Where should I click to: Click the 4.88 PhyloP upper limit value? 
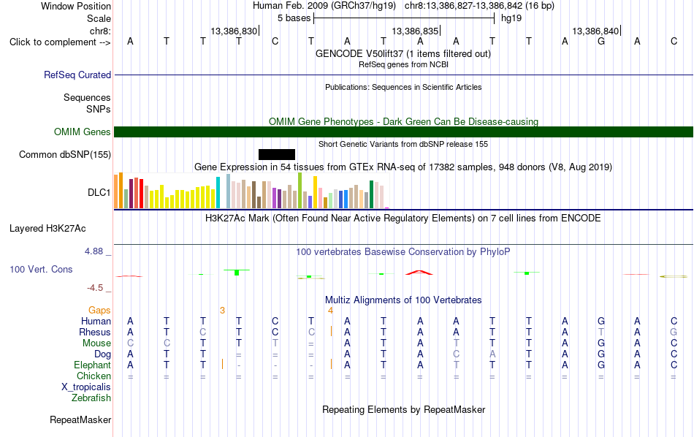94,251
